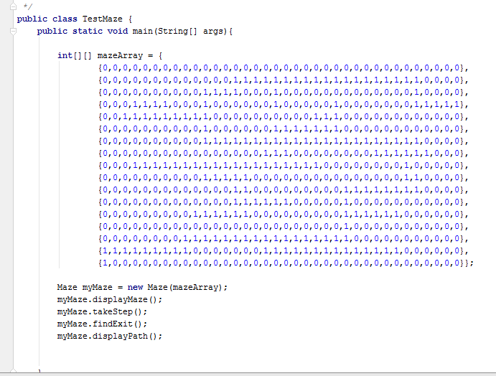Screen dimensions: 496x376
Task: Collapse the comment block fold marker
Action: pyautogui.click(x=13, y=6)
